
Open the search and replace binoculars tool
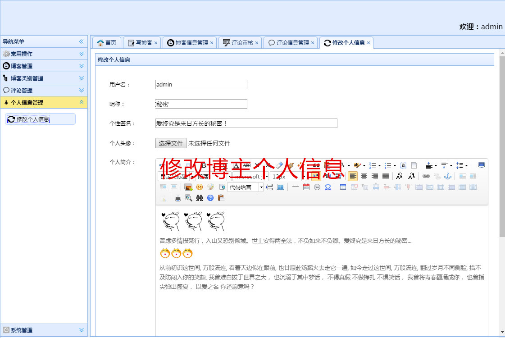coord(200,198)
